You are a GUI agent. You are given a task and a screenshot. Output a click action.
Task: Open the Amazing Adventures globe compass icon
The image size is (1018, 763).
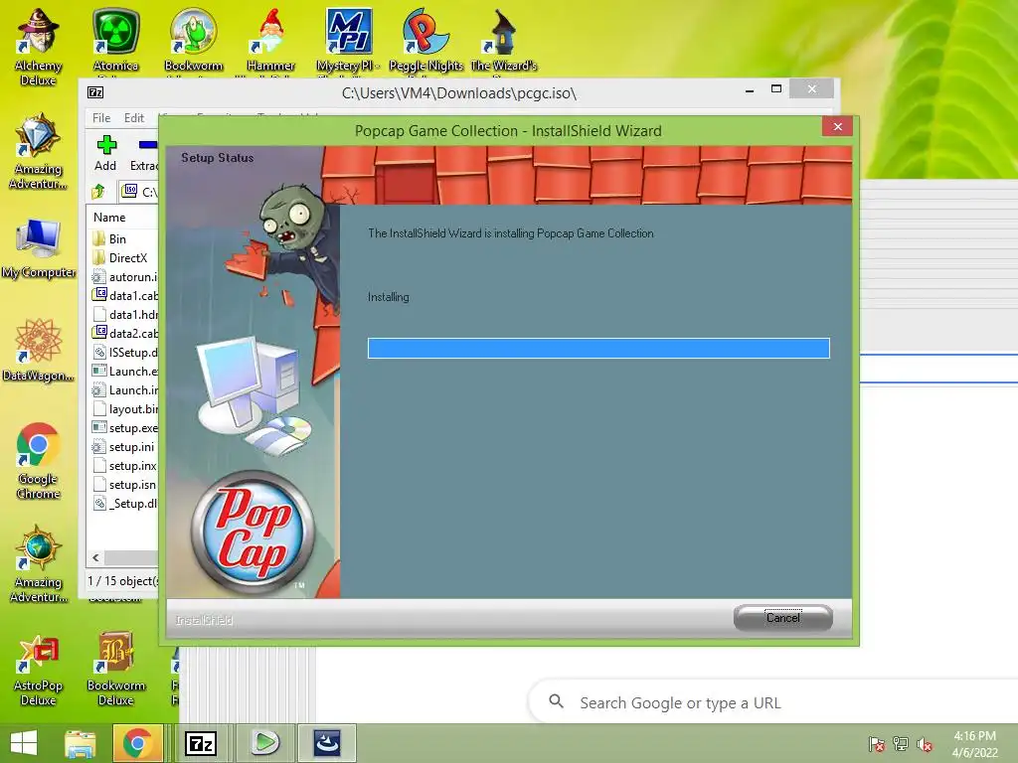point(39,564)
